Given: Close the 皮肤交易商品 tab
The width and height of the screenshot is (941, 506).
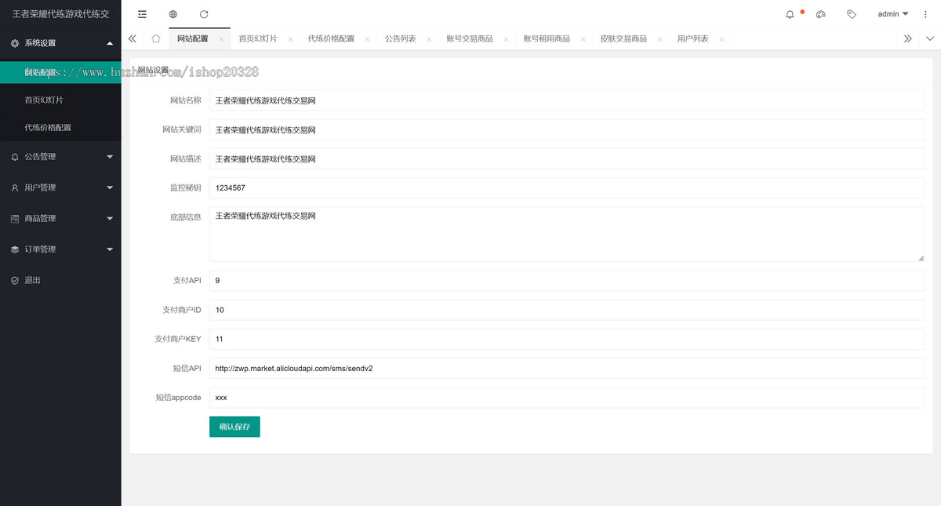Looking at the screenshot, I should click(x=659, y=39).
